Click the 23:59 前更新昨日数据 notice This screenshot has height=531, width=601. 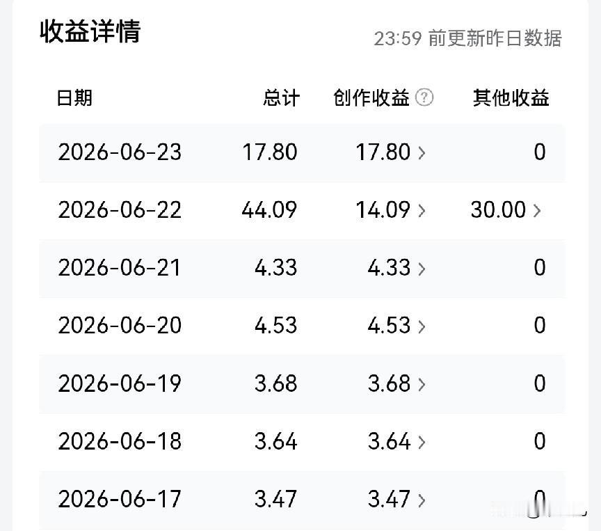coord(467,38)
